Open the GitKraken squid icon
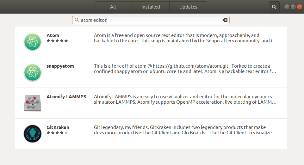Screen dimensions: 304x165 (33, 134)
